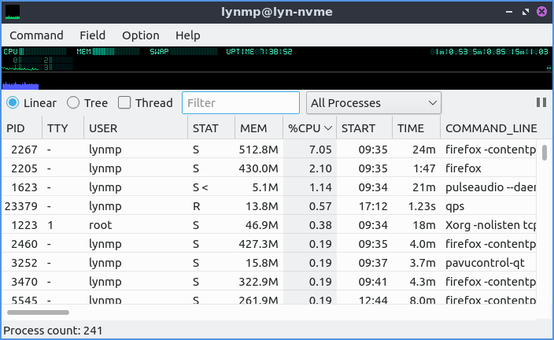The height and width of the screenshot is (340, 554).
Task: Sort by the %CPU column header
Action: (x=309, y=128)
